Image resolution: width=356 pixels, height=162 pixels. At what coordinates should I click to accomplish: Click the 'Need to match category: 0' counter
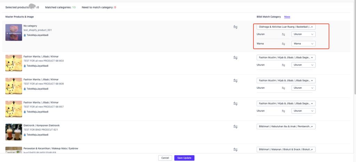pos(99,8)
